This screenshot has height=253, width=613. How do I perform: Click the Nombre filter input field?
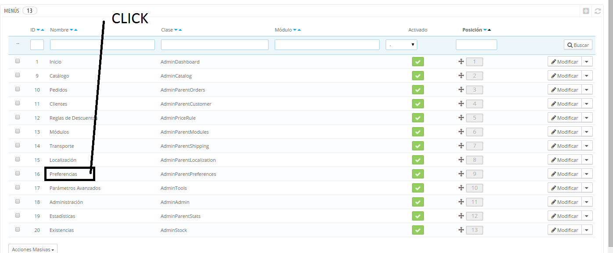[x=102, y=45]
